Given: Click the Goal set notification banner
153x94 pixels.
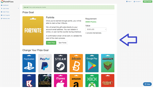Looking at the screenshot, I should (69, 7).
